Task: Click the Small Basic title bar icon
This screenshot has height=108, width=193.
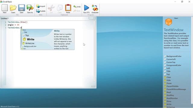Action: coord(1,1)
